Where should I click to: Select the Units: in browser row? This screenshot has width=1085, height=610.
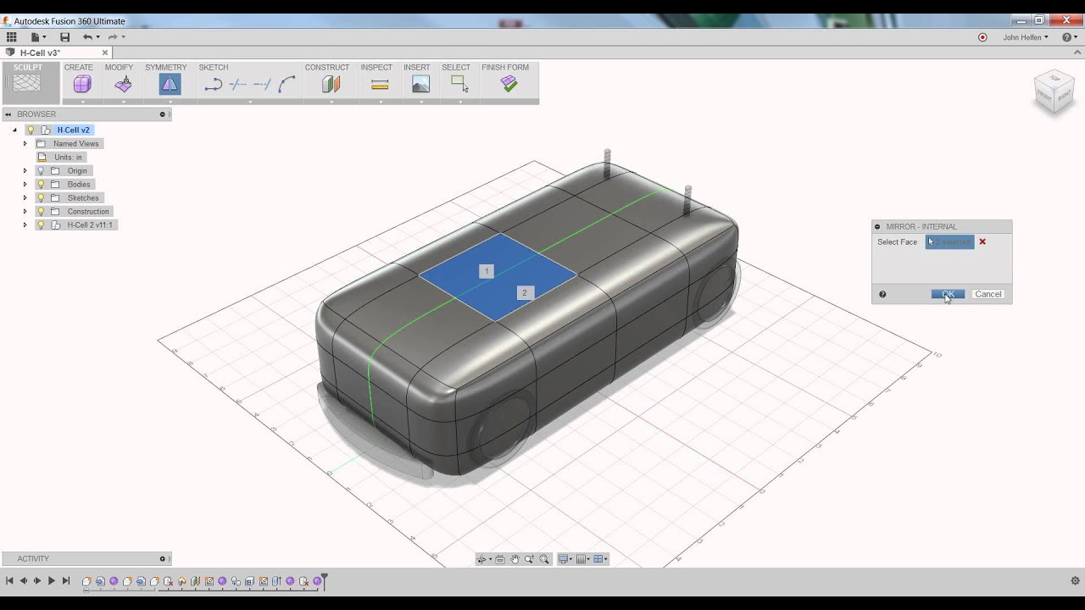pyautogui.click(x=61, y=158)
